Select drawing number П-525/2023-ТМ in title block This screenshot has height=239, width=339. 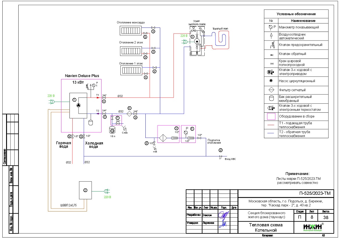coord(315,194)
